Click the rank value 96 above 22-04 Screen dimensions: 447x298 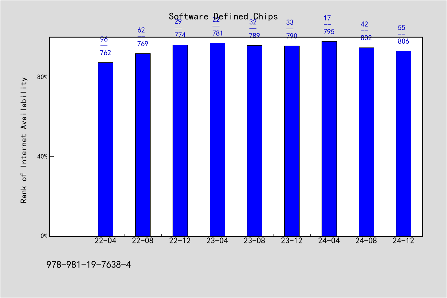(104, 39)
